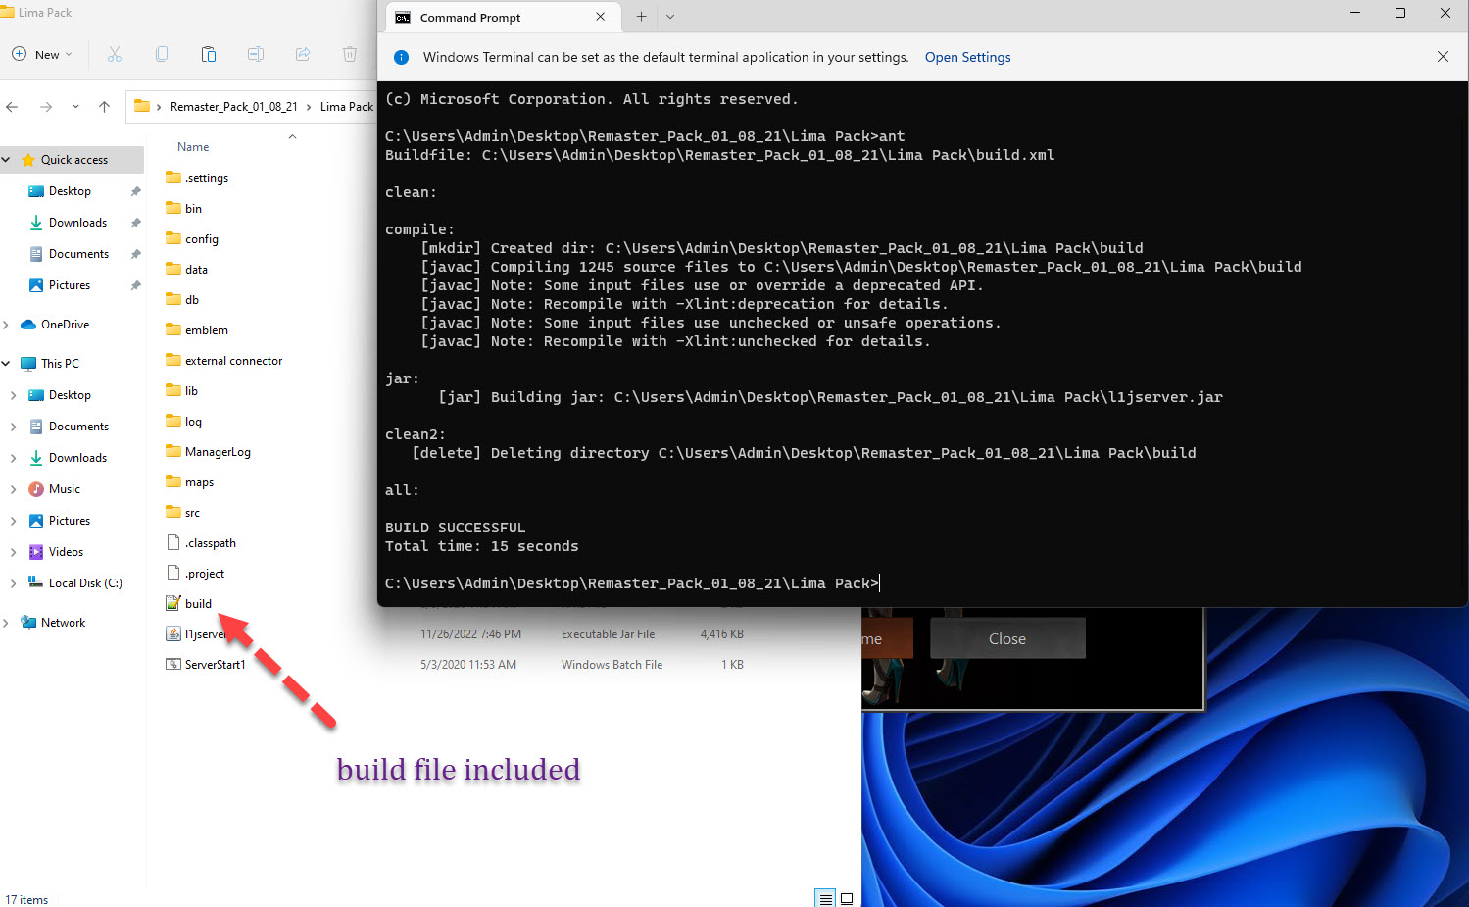Select Videos folder in navigation pane
This screenshot has height=907, width=1469.
click(x=66, y=552)
